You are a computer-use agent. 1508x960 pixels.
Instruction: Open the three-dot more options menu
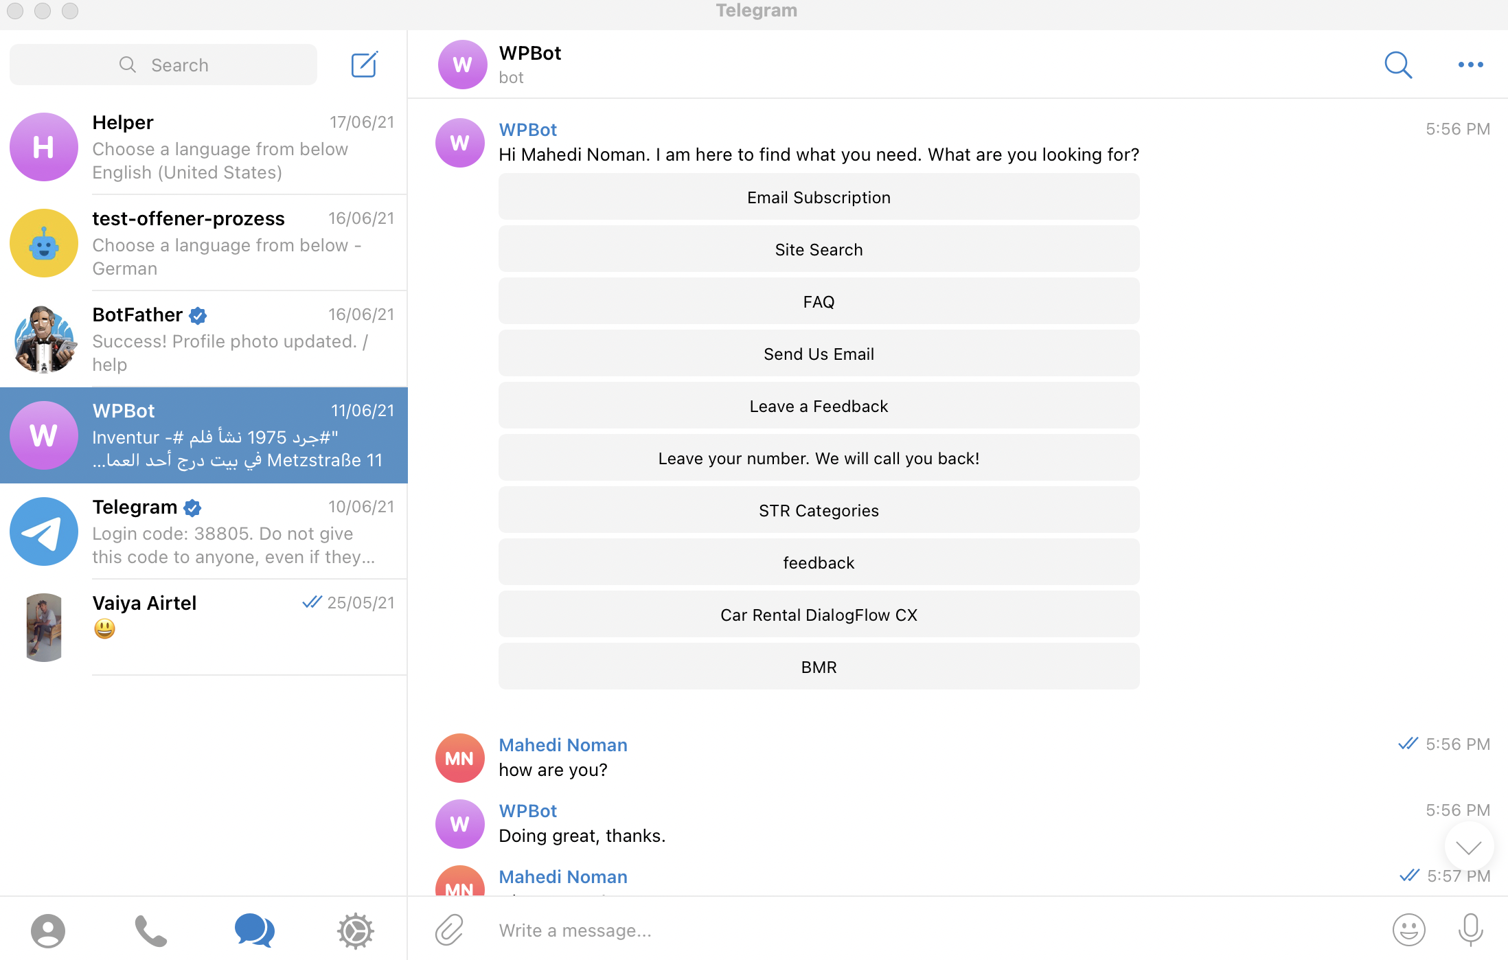tap(1470, 65)
